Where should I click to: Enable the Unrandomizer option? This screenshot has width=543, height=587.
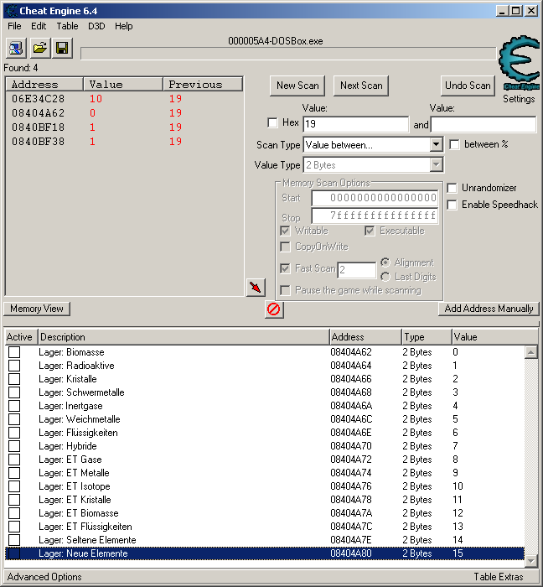coord(452,188)
